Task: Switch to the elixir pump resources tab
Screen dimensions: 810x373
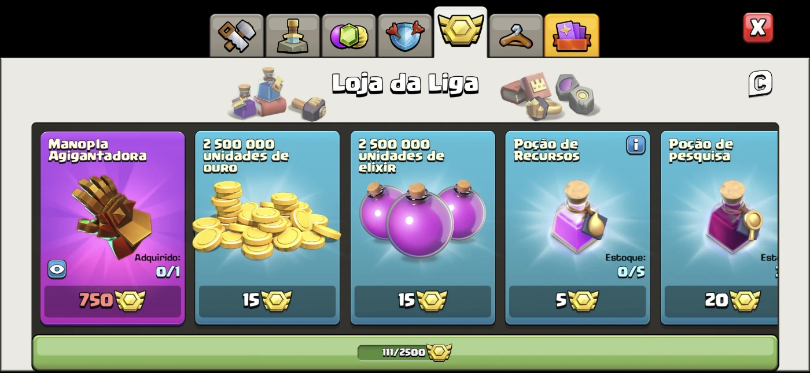Action: tap(292, 36)
